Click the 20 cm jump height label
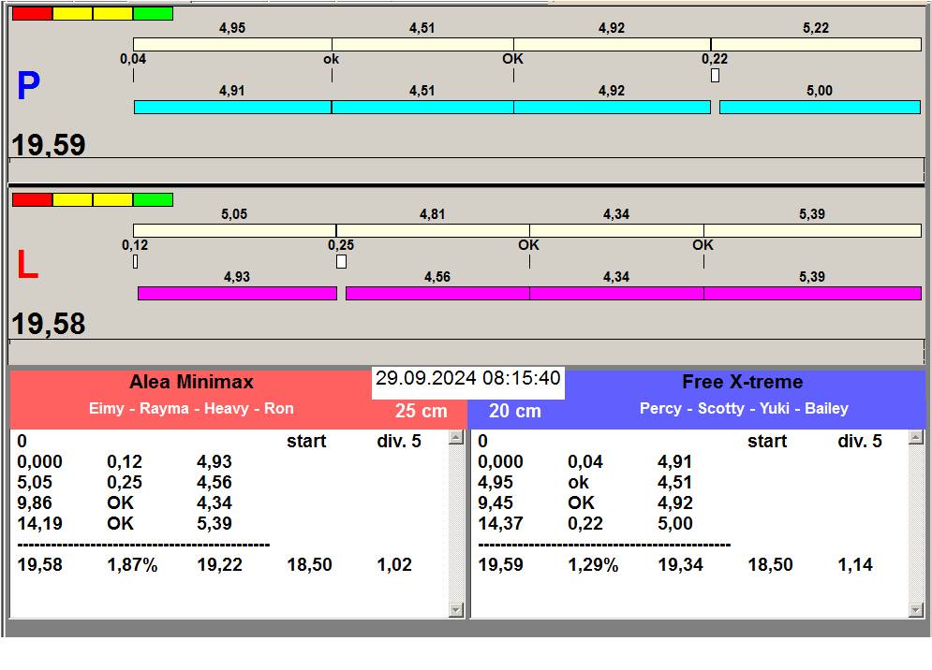 coord(515,411)
